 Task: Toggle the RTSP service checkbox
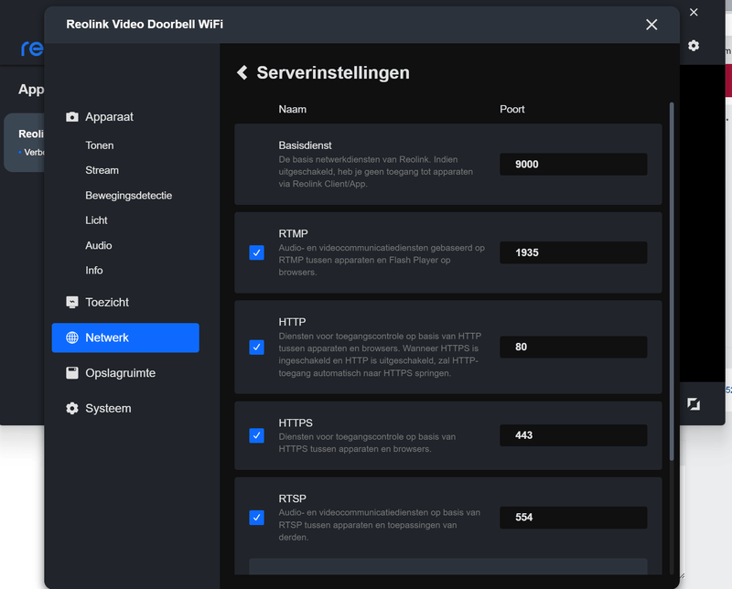click(x=256, y=518)
